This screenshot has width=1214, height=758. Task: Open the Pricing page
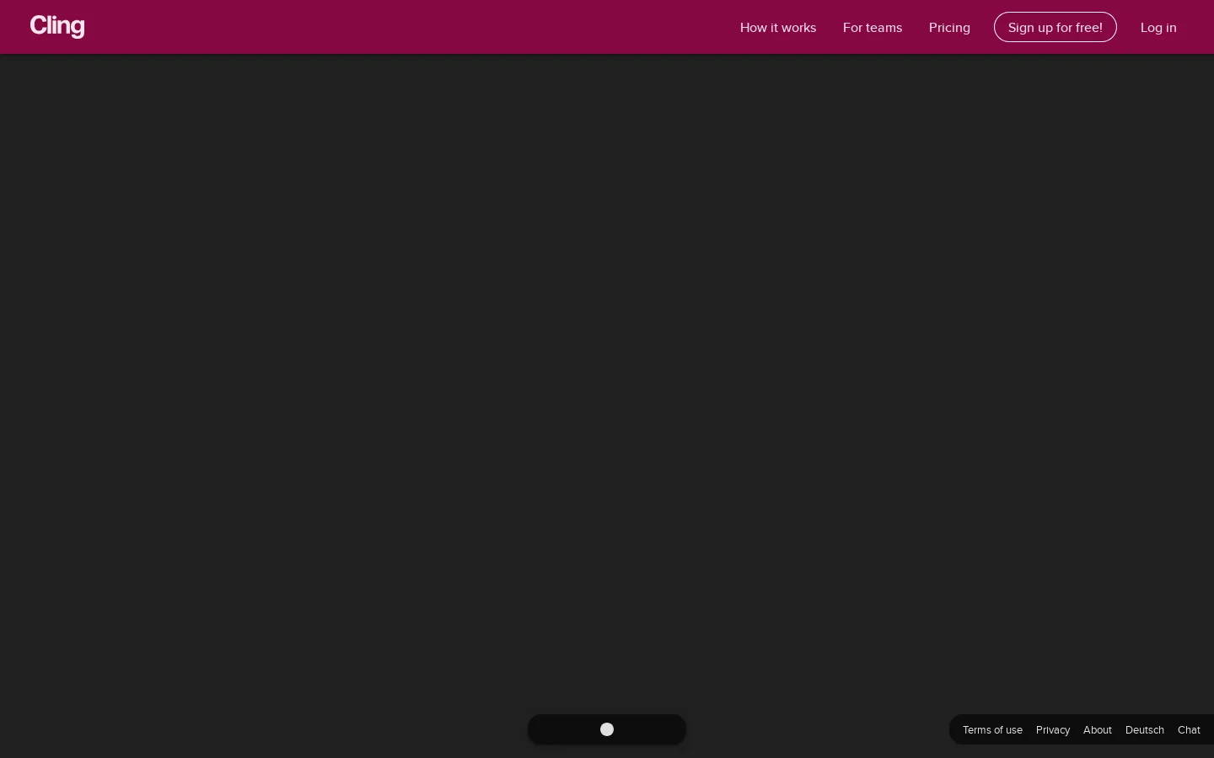pyautogui.click(x=949, y=28)
